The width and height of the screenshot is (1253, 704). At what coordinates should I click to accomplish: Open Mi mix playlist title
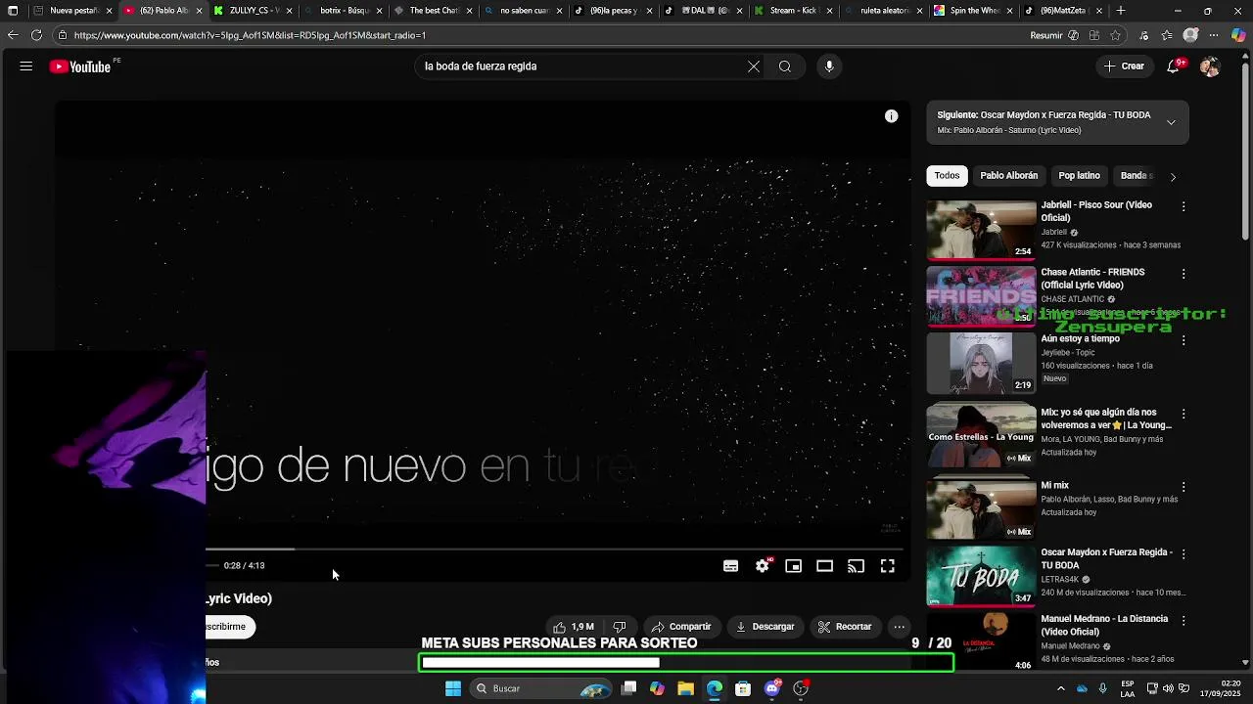tap(1054, 485)
